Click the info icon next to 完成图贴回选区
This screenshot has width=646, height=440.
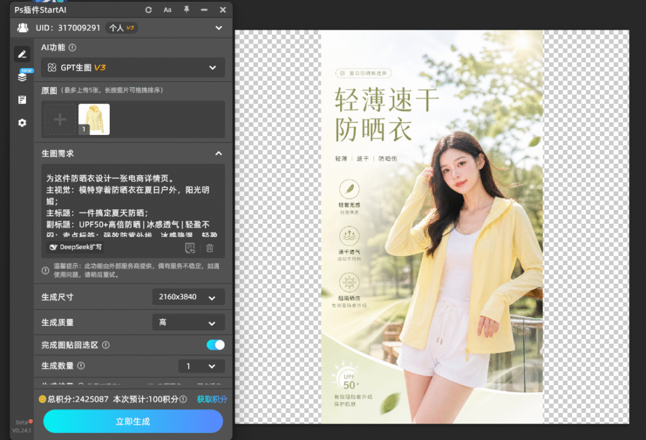click(x=106, y=345)
